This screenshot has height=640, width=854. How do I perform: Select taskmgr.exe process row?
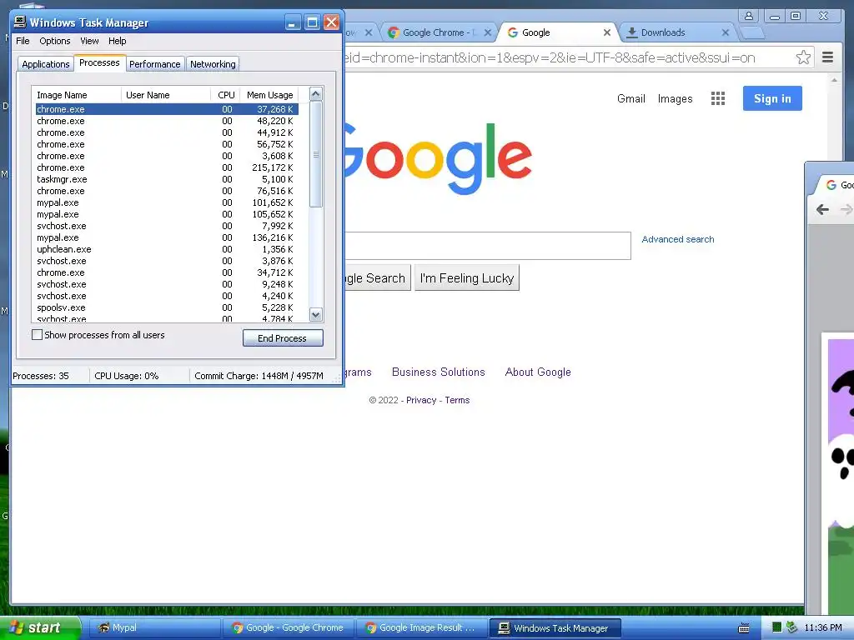coord(167,179)
